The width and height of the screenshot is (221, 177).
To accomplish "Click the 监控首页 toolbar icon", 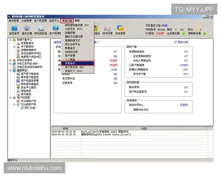I will click(x=14, y=29).
